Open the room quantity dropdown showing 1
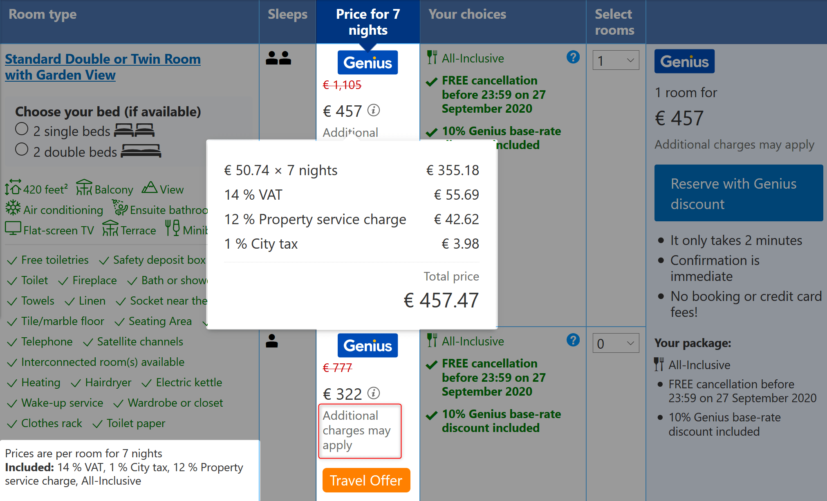 pyautogui.click(x=616, y=60)
